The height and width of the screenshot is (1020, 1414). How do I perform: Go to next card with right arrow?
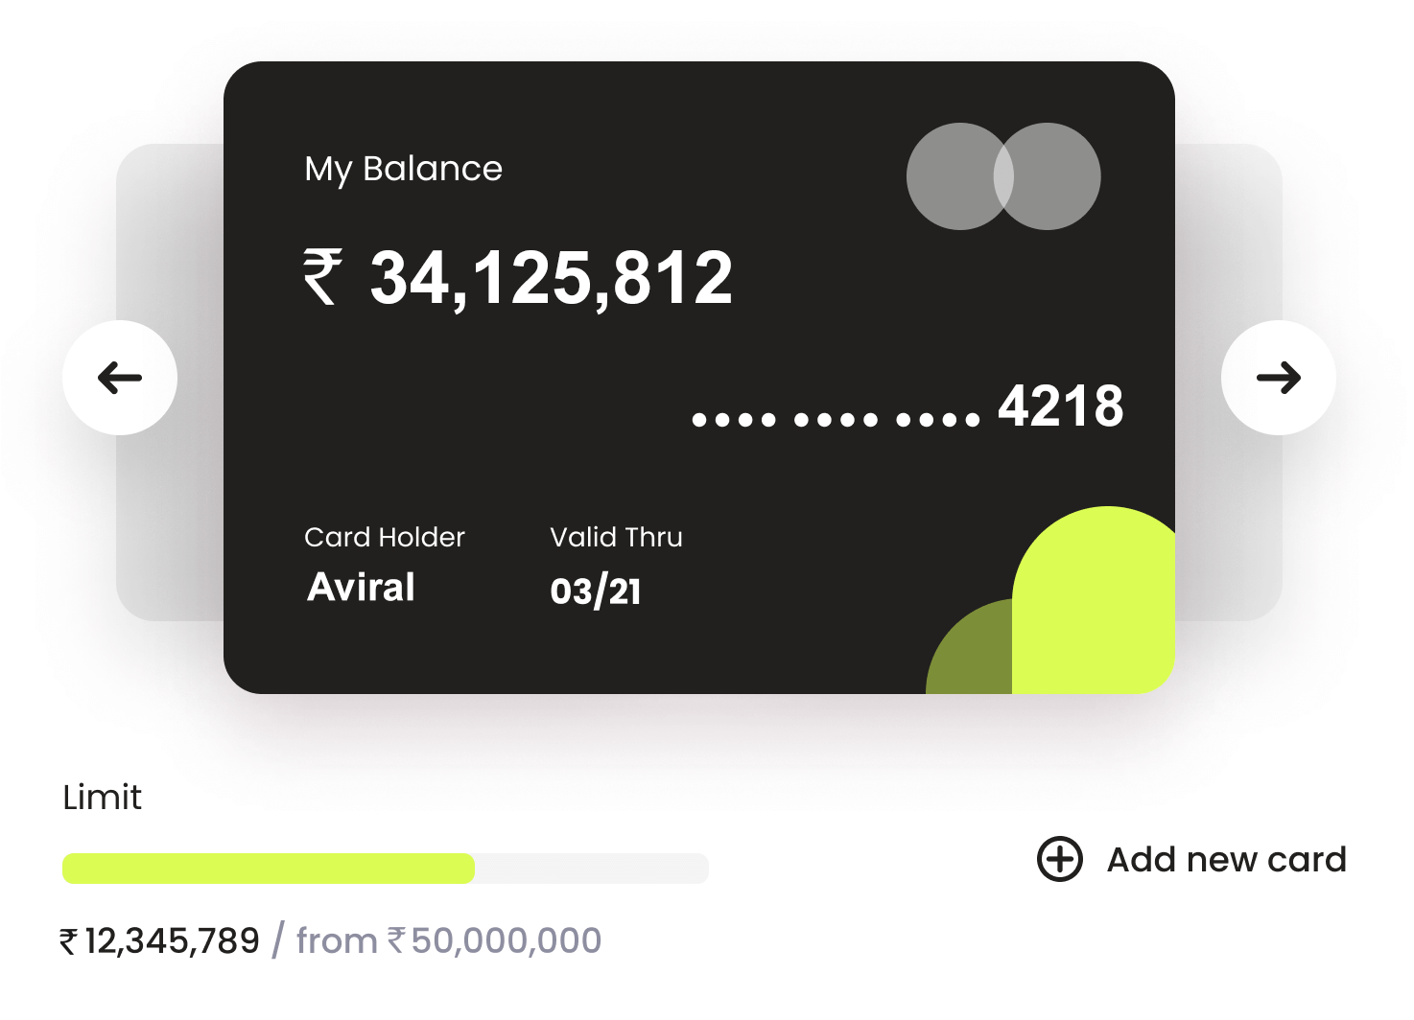point(1278,378)
